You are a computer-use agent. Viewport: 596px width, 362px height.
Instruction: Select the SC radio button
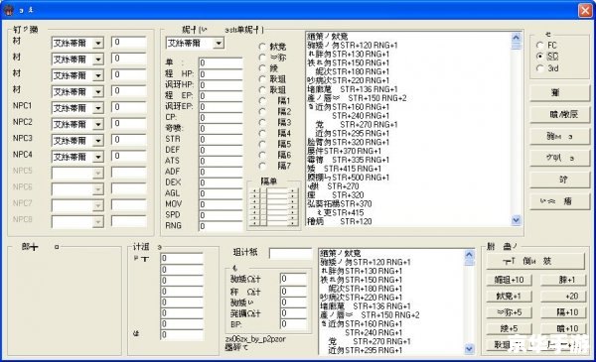539,57
